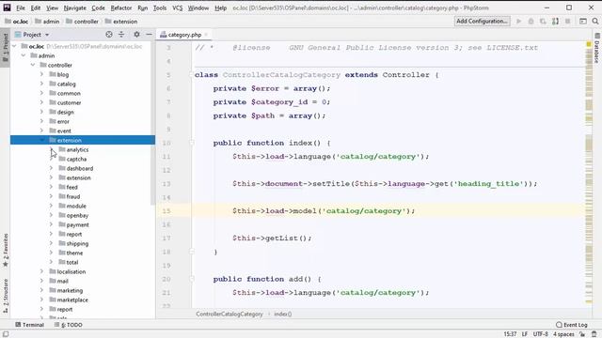Click the Stop icon in toolbar
This screenshot has width=602, height=338.
click(x=568, y=22)
